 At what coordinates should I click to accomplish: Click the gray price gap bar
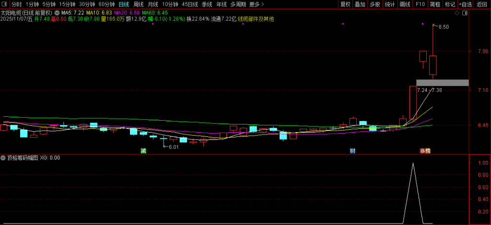(x=442, y=83)
